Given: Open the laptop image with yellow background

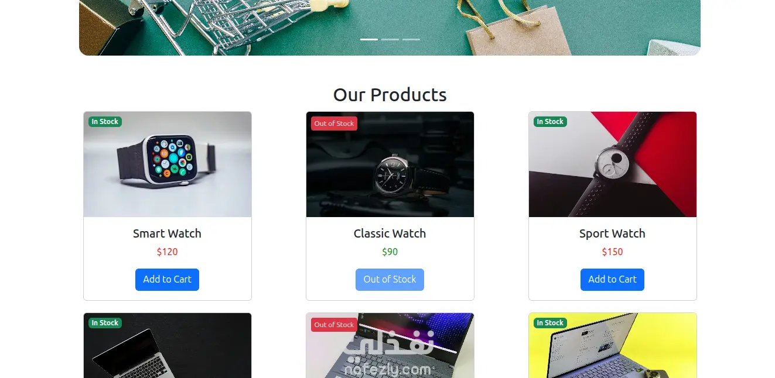Looking at the screenshot, I should tap(613, 345).
